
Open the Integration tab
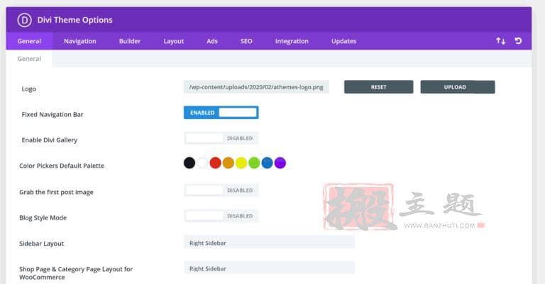pyautogui.click(x=292, y=41)
